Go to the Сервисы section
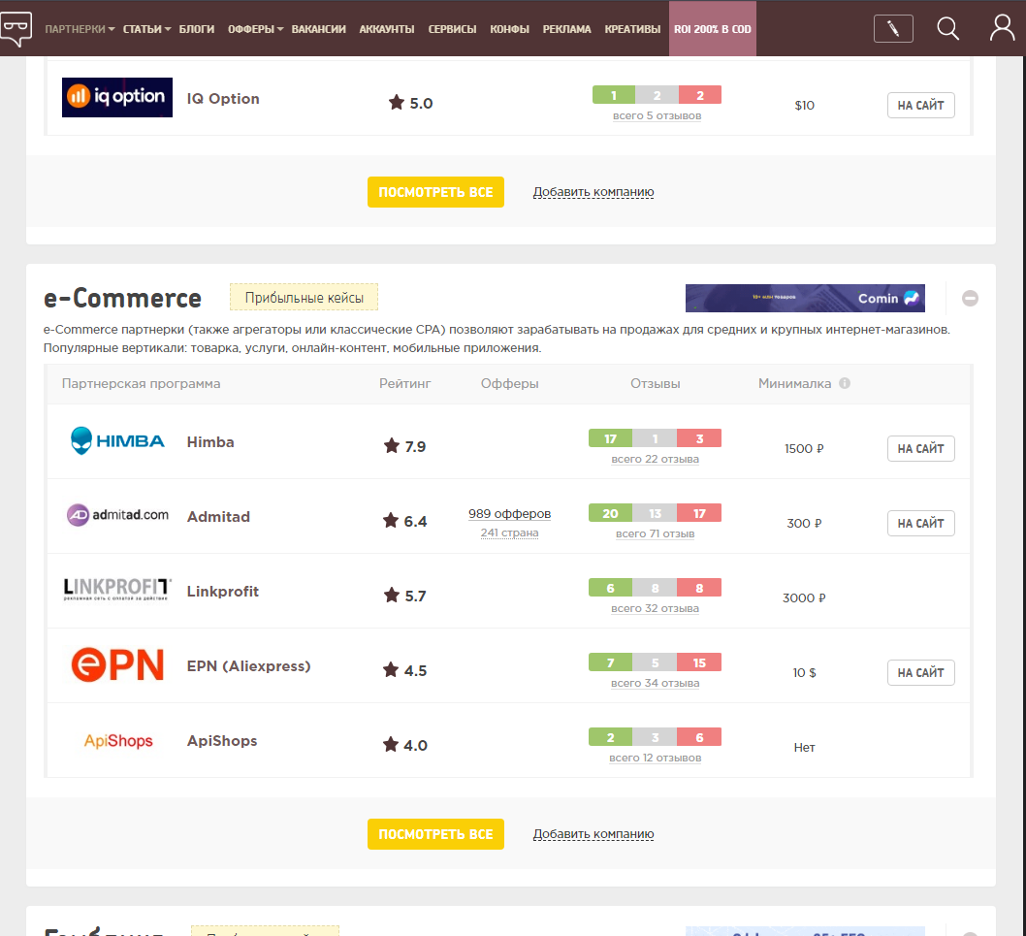The height and width of the screenshot is (936, 1026). coord(452,29)
